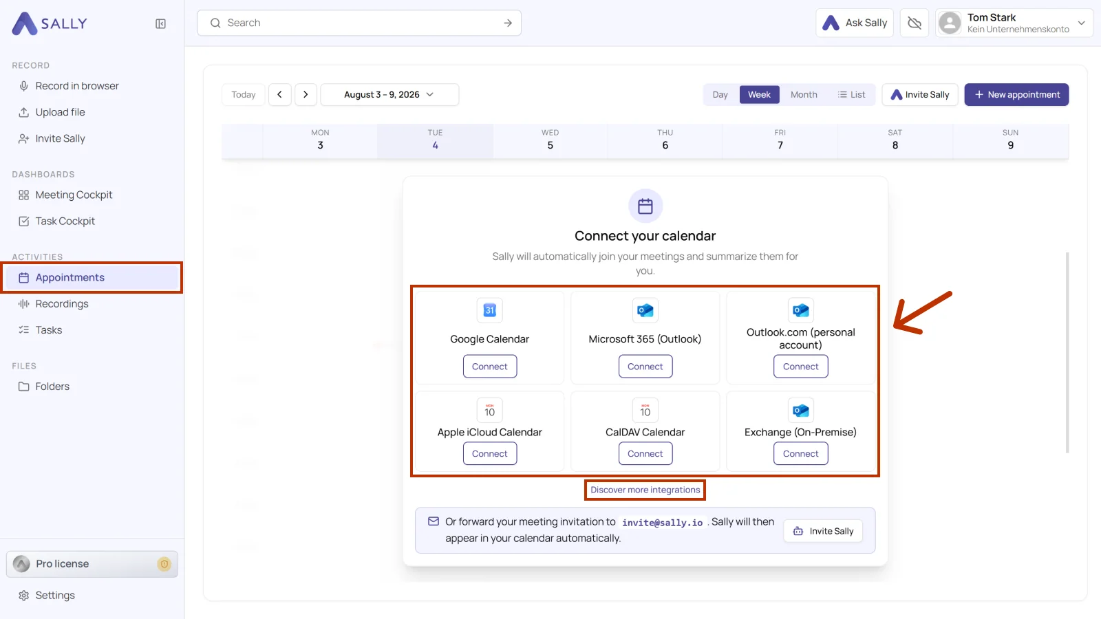Select Monday 3 column header
The image size is (1101, 619).
pos(320,140)
